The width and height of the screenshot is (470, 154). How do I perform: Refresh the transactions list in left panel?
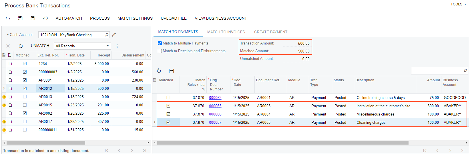[21, 46]
